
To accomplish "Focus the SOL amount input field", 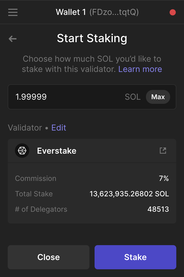I will click(x=67, y=97).
